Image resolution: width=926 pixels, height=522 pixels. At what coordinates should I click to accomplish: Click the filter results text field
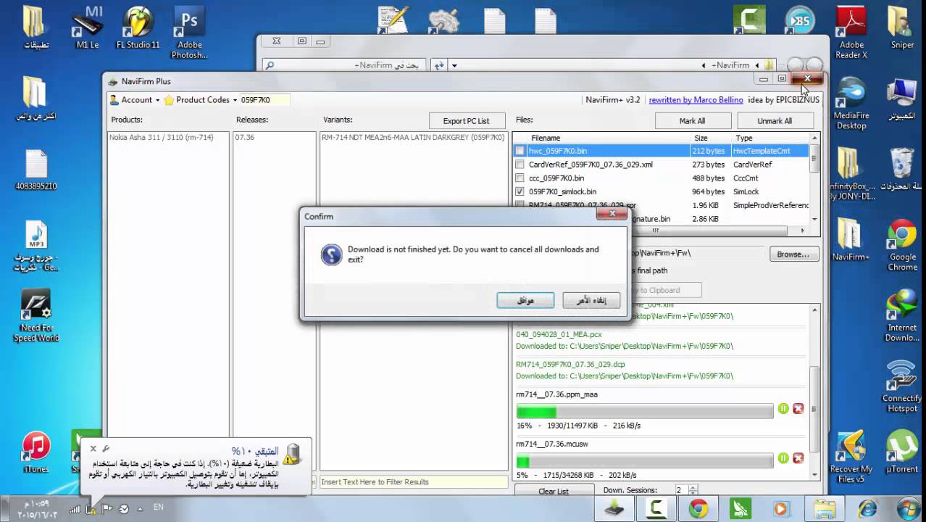pos(413,482)
